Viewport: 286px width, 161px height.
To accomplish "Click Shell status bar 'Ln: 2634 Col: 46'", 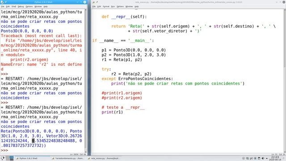I will pyautogui.click(x=78, y=154).
